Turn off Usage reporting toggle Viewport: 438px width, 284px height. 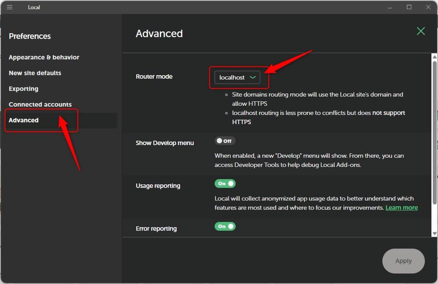click(225, 184)
